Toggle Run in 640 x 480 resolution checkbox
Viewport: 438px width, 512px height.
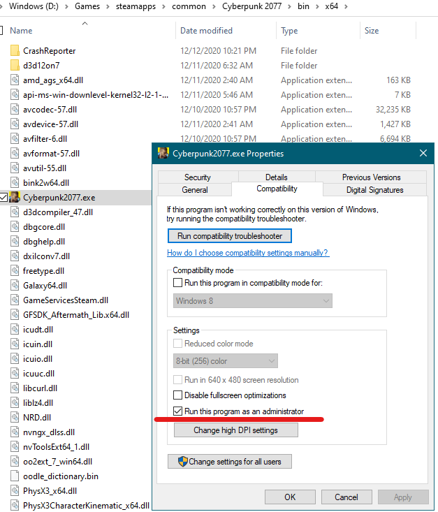coord(177,380)
